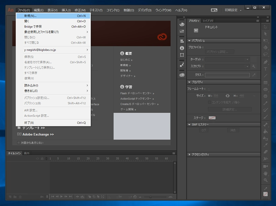Open the Adobe Exchange >> link
276x206 pixels.
click(x=38, y=134)
